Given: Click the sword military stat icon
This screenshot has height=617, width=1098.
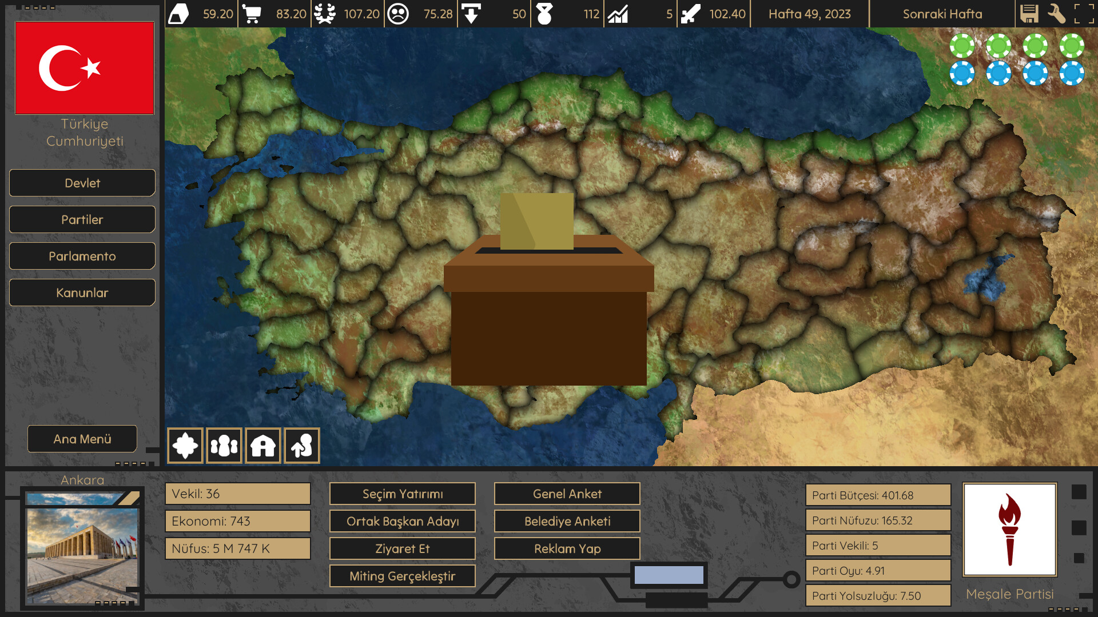Looking at the screenshot, I should click(691, 14).
